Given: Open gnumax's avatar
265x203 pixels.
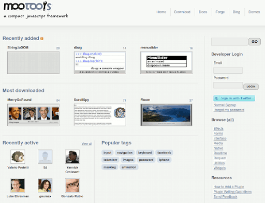Looking at the screenshot, I should tap(45, 185).
